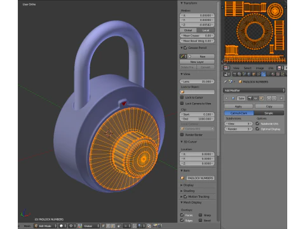Viewport: 305px width, 229px height.
Task: Open the Texture properties tab icon
Action: (278, 74)
